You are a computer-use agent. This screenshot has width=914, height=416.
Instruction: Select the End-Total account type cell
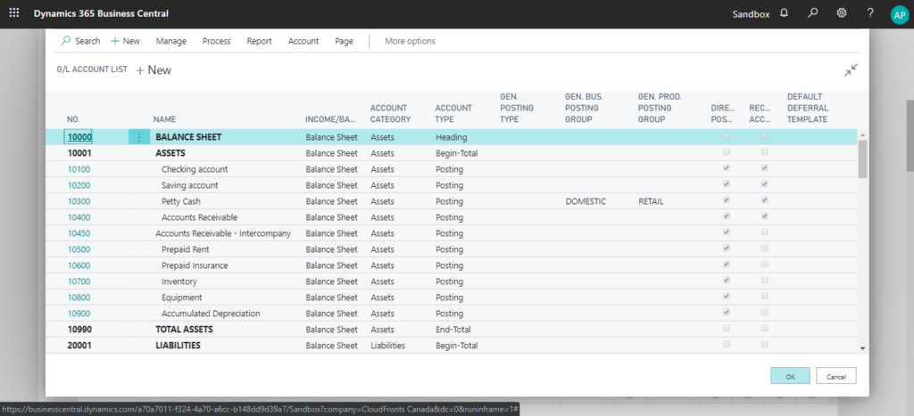[x=454, y=330]
